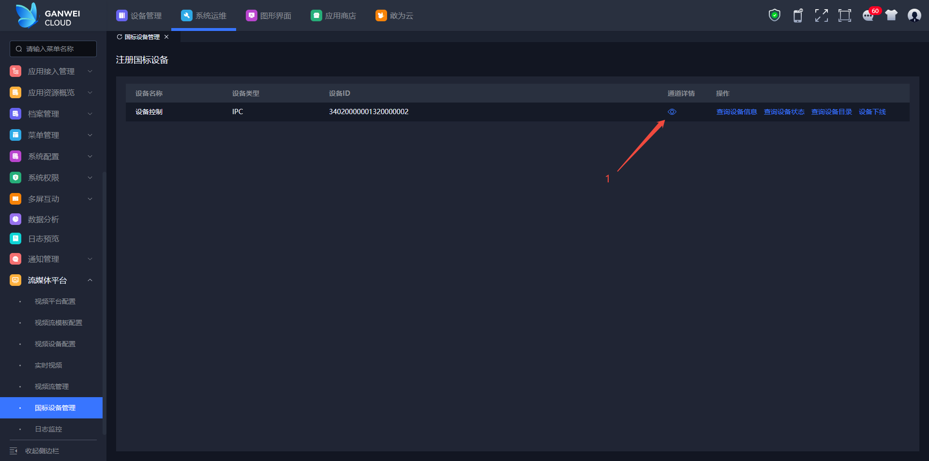929x461 pixels.
Task: Click the 应用商店 icon in top navigation
Action: tap(316, 15)
